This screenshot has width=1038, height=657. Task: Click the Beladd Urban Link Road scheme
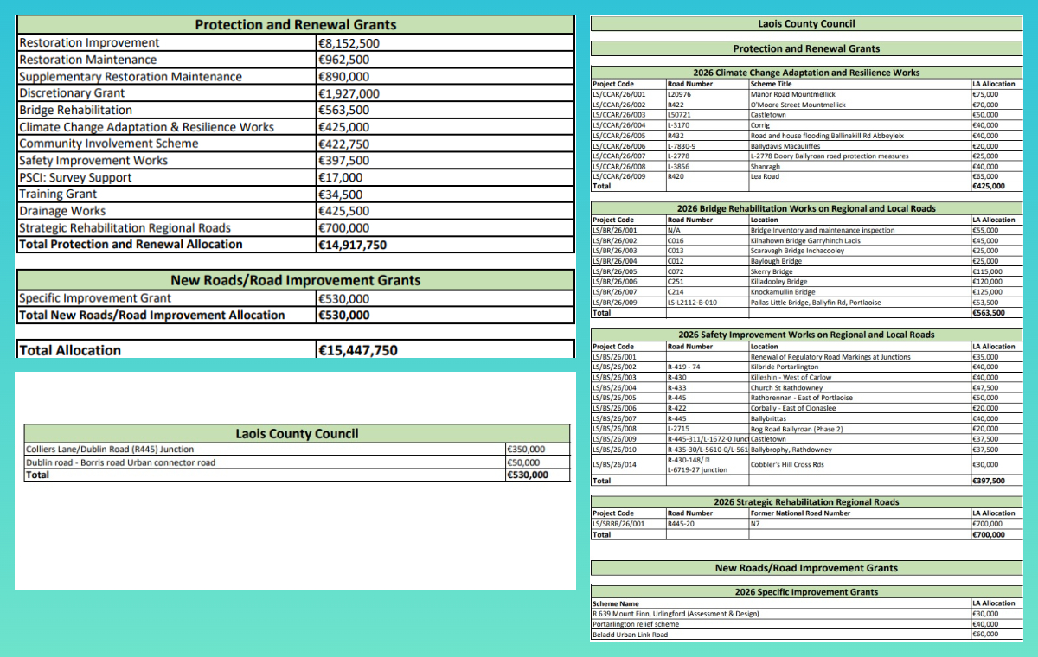click(629, 635)
